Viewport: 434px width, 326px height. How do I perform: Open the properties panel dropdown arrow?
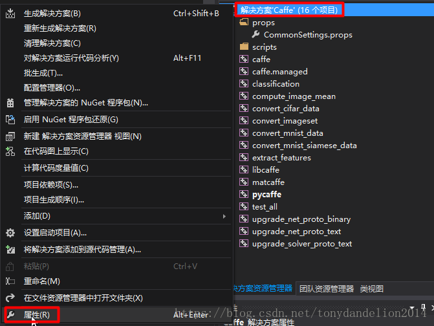click(x=413, y=307)
